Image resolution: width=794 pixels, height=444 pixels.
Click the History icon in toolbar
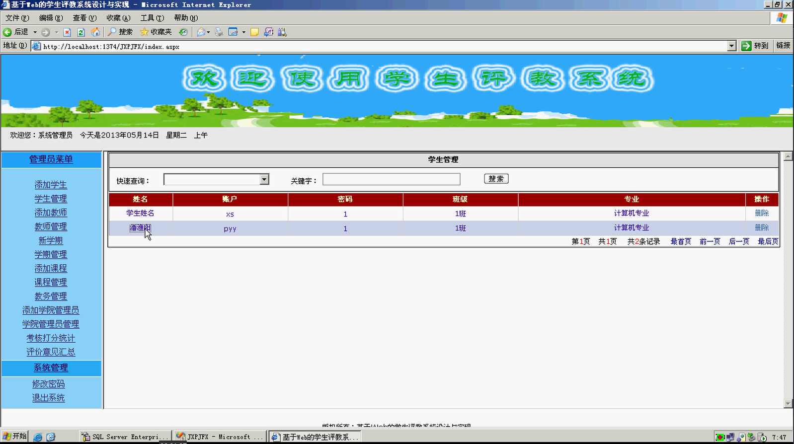(x=183, y=32)
